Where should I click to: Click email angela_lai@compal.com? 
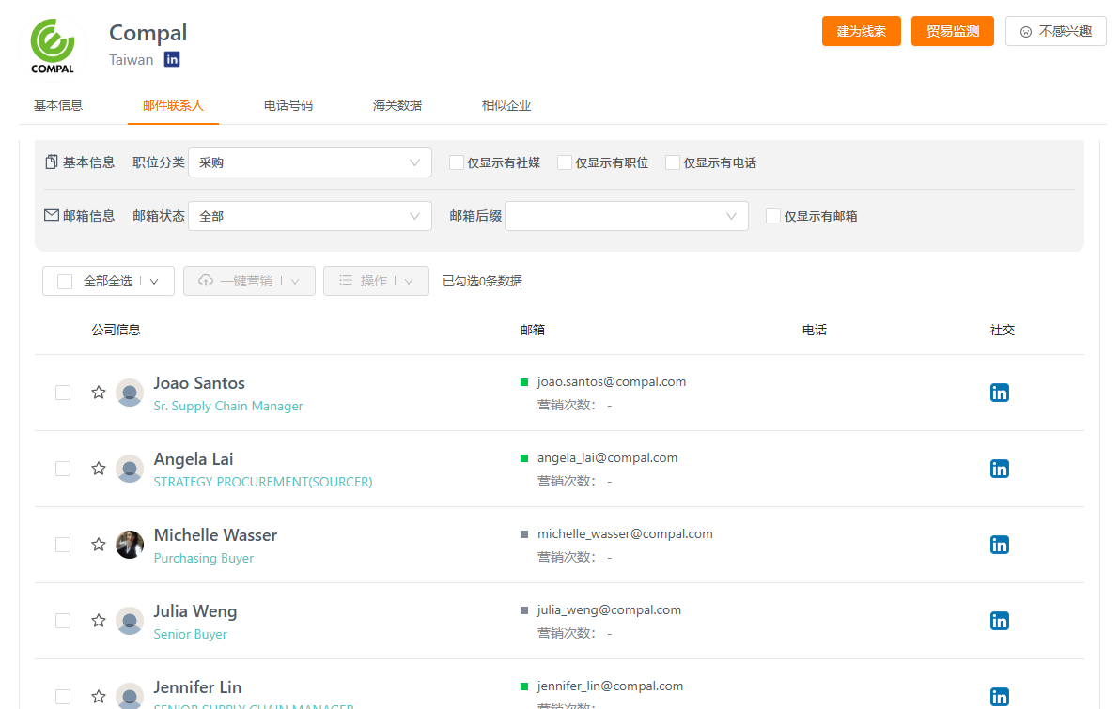tap(607, 457)
